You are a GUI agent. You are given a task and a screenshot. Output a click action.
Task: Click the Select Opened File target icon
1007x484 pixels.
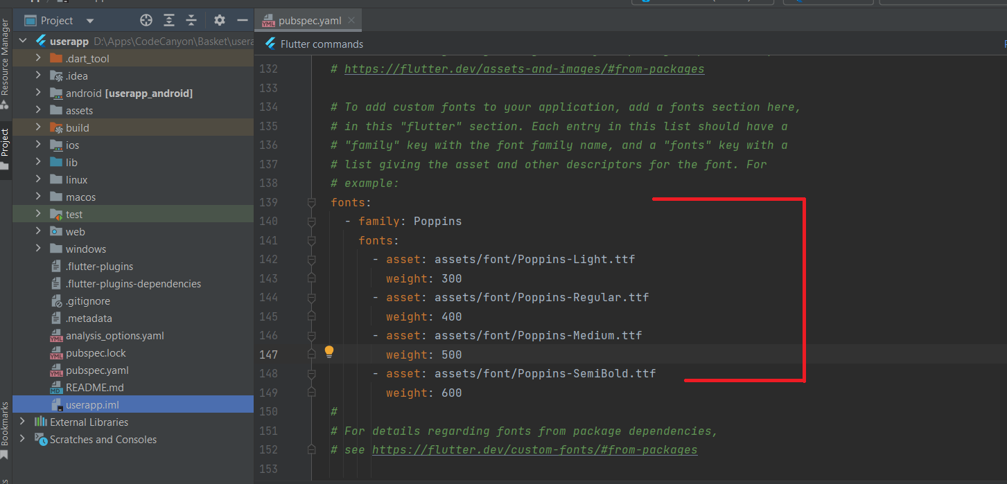[146, 20]
